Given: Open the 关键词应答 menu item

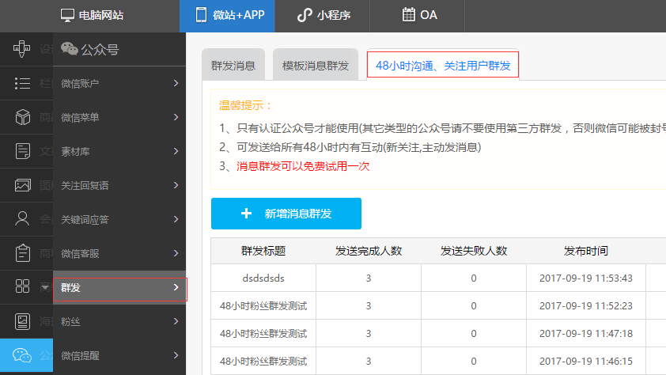Looking at the screenshot, I should [119, 219].
